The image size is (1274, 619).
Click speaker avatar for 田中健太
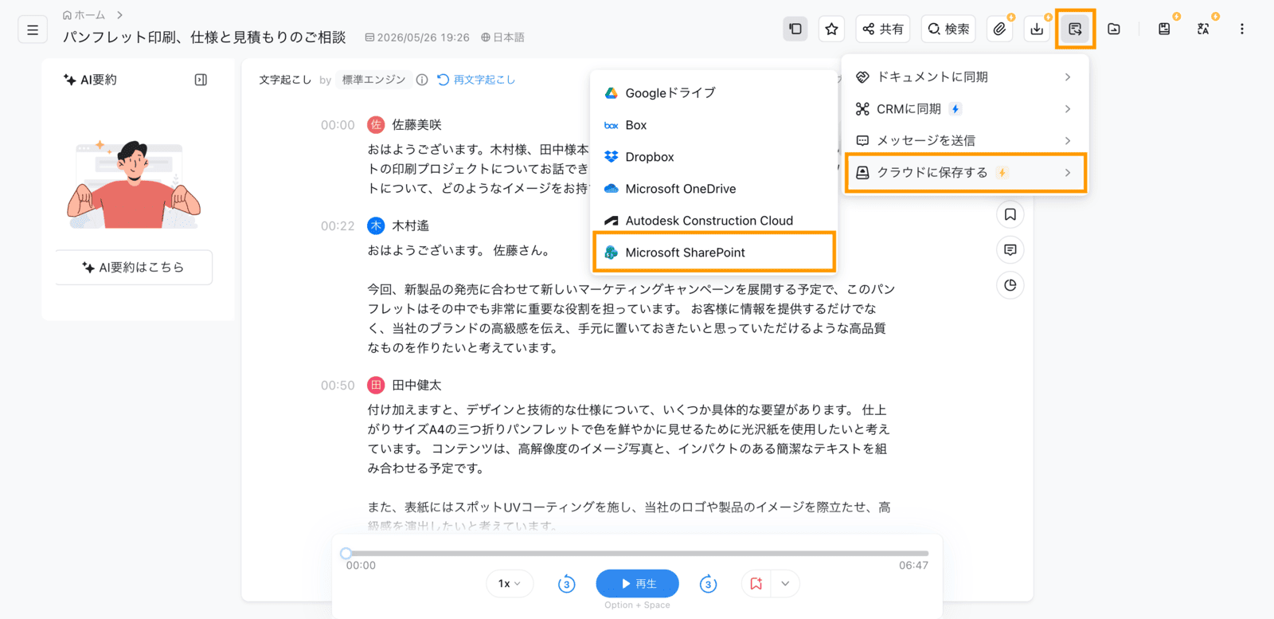click(376, 385)
